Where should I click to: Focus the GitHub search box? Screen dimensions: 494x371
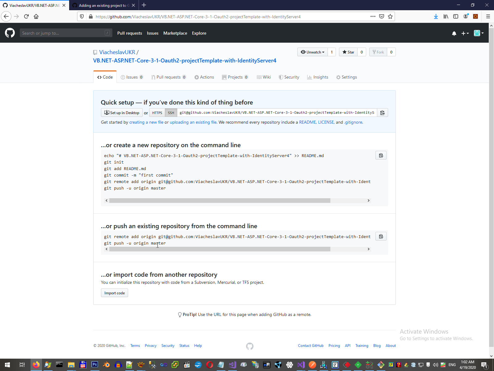tap(66, 33)
